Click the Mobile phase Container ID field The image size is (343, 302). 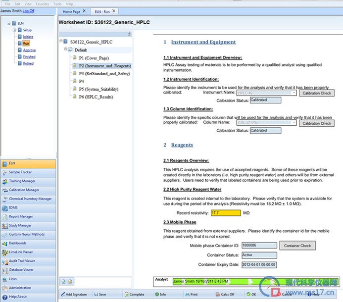[259, 246]
